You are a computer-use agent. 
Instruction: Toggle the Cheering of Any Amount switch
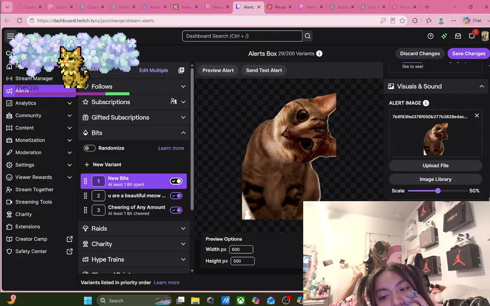(176, 210)
